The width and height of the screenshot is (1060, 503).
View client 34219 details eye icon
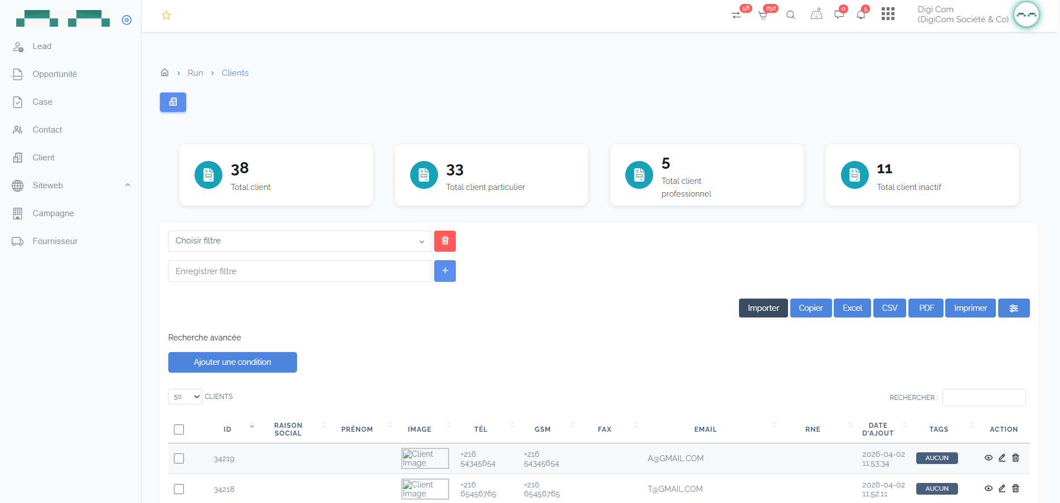(x=988, y=458)
